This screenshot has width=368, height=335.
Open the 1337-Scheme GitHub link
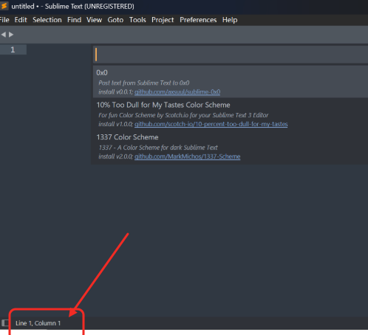tap(187, 156)
